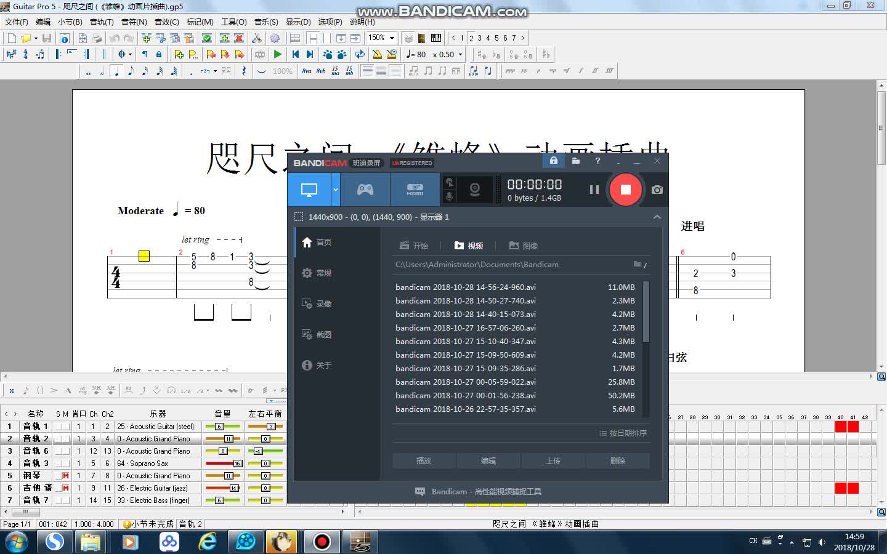Image resolution: width=887 pixels, height=554 pixels.
Task: Select Bandicam game recording mode
Action: (365, 190)
